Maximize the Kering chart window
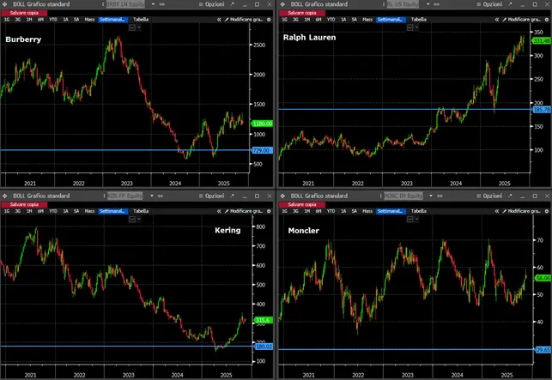The image size is (552, 380). coord(257,196)
